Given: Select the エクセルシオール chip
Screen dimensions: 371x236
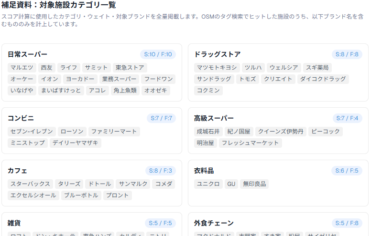Looking at the screenshot, I should click(33, 195).
